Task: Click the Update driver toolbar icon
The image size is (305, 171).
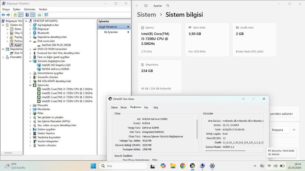Action: click(x=39, y=15)
